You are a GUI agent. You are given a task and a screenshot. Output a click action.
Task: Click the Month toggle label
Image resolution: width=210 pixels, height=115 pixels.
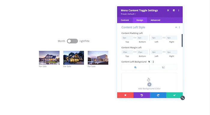pos(61,41)
